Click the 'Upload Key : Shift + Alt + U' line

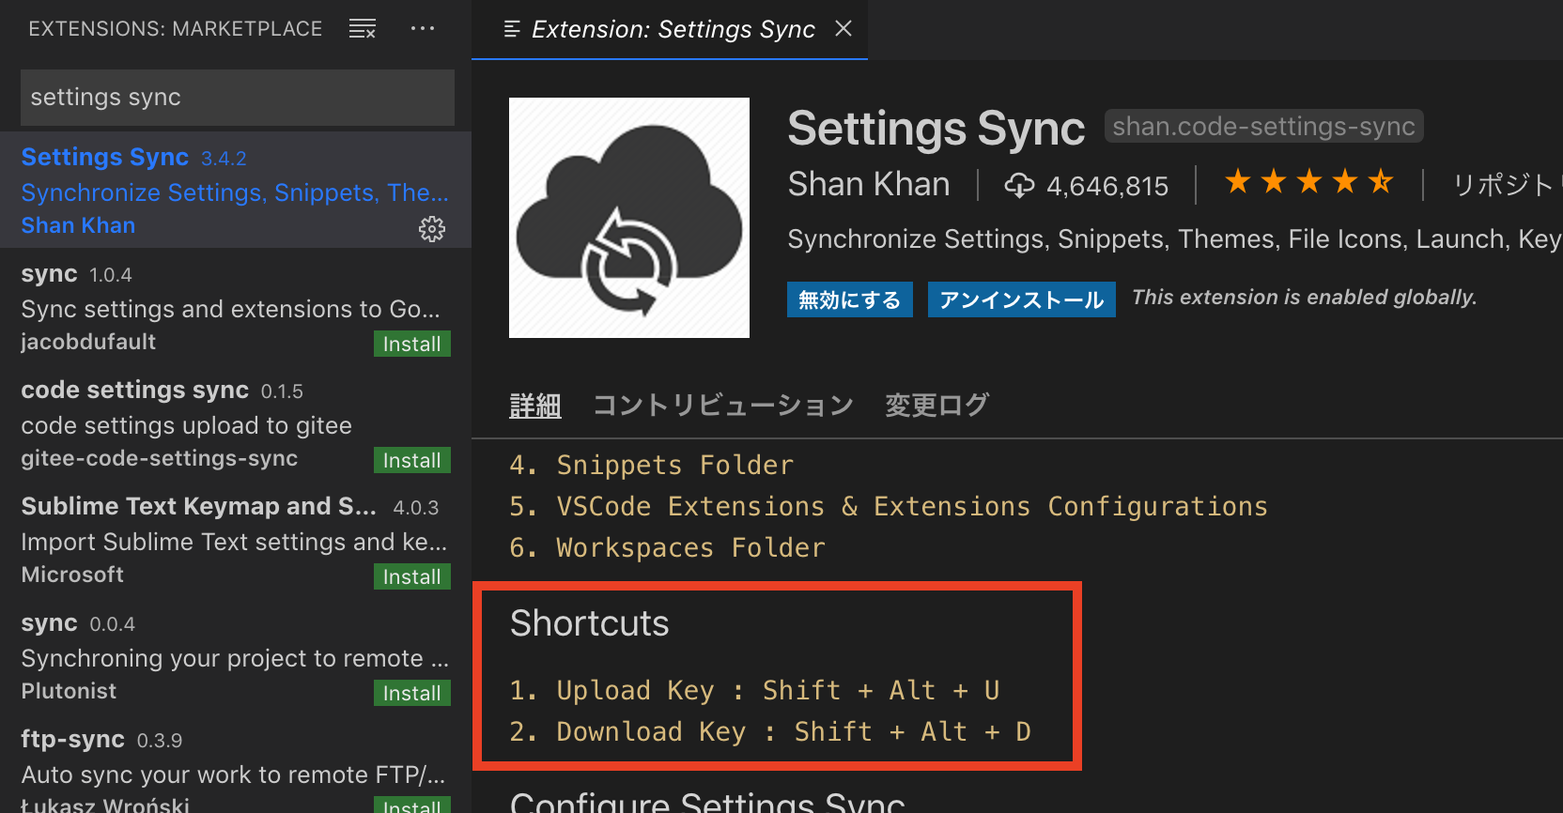754,690
